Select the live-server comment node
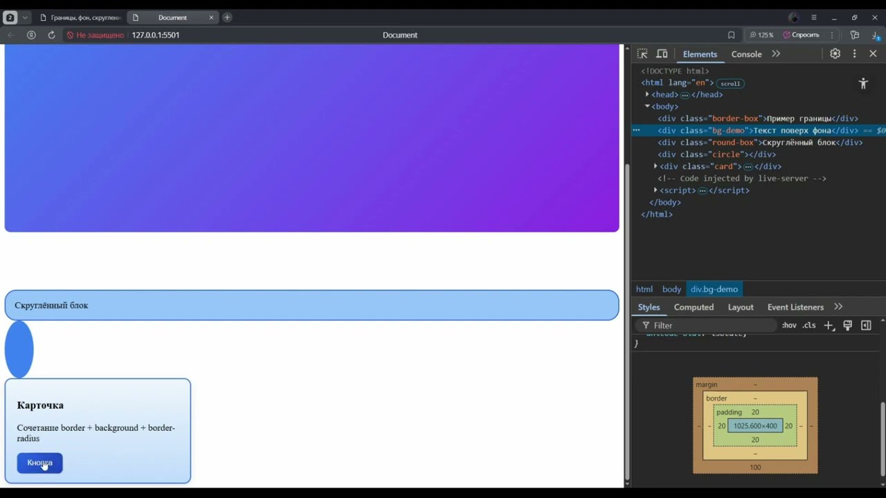Image resolution: width=886 pixels, height=498 pixels. pos(742,178)
